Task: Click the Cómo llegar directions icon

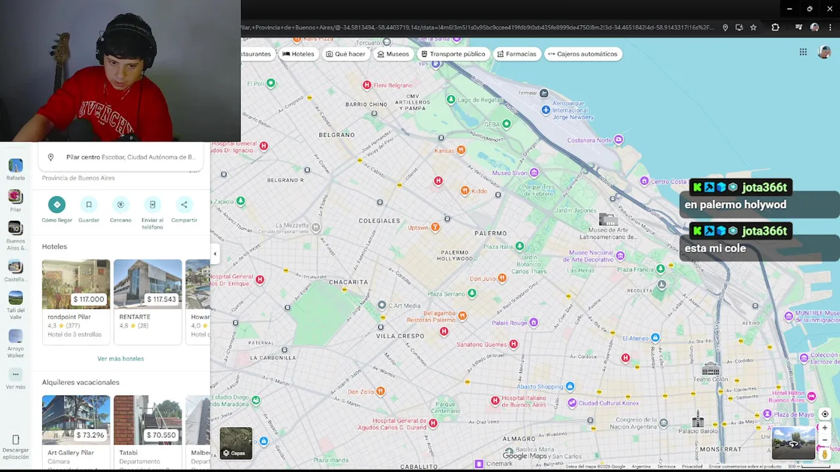Action: tap(57, 205)
